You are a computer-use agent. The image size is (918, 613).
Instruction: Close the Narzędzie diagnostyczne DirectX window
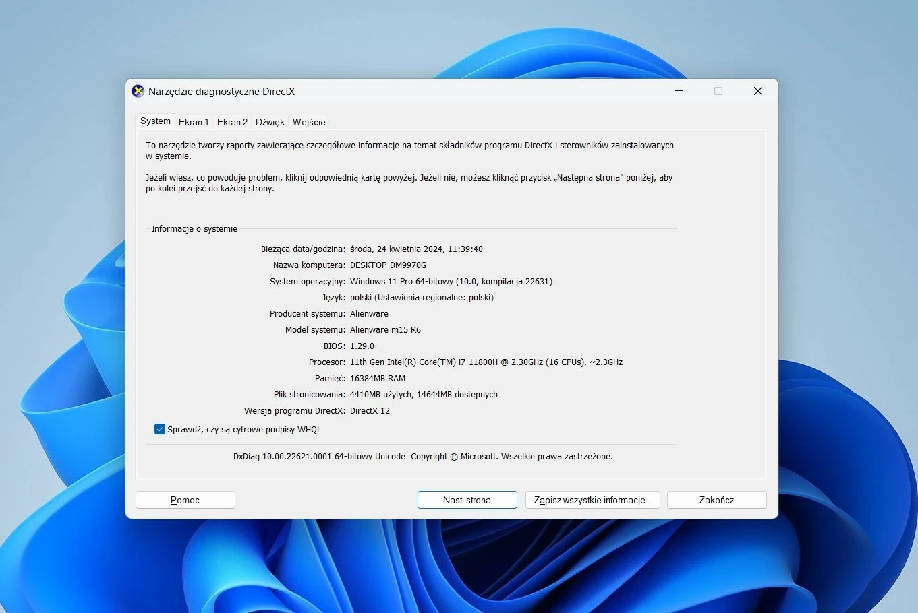click(757, 91)
